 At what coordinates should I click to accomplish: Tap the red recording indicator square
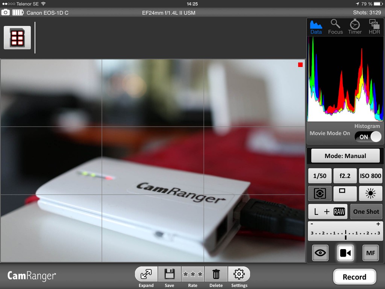[x=300, y=65]
